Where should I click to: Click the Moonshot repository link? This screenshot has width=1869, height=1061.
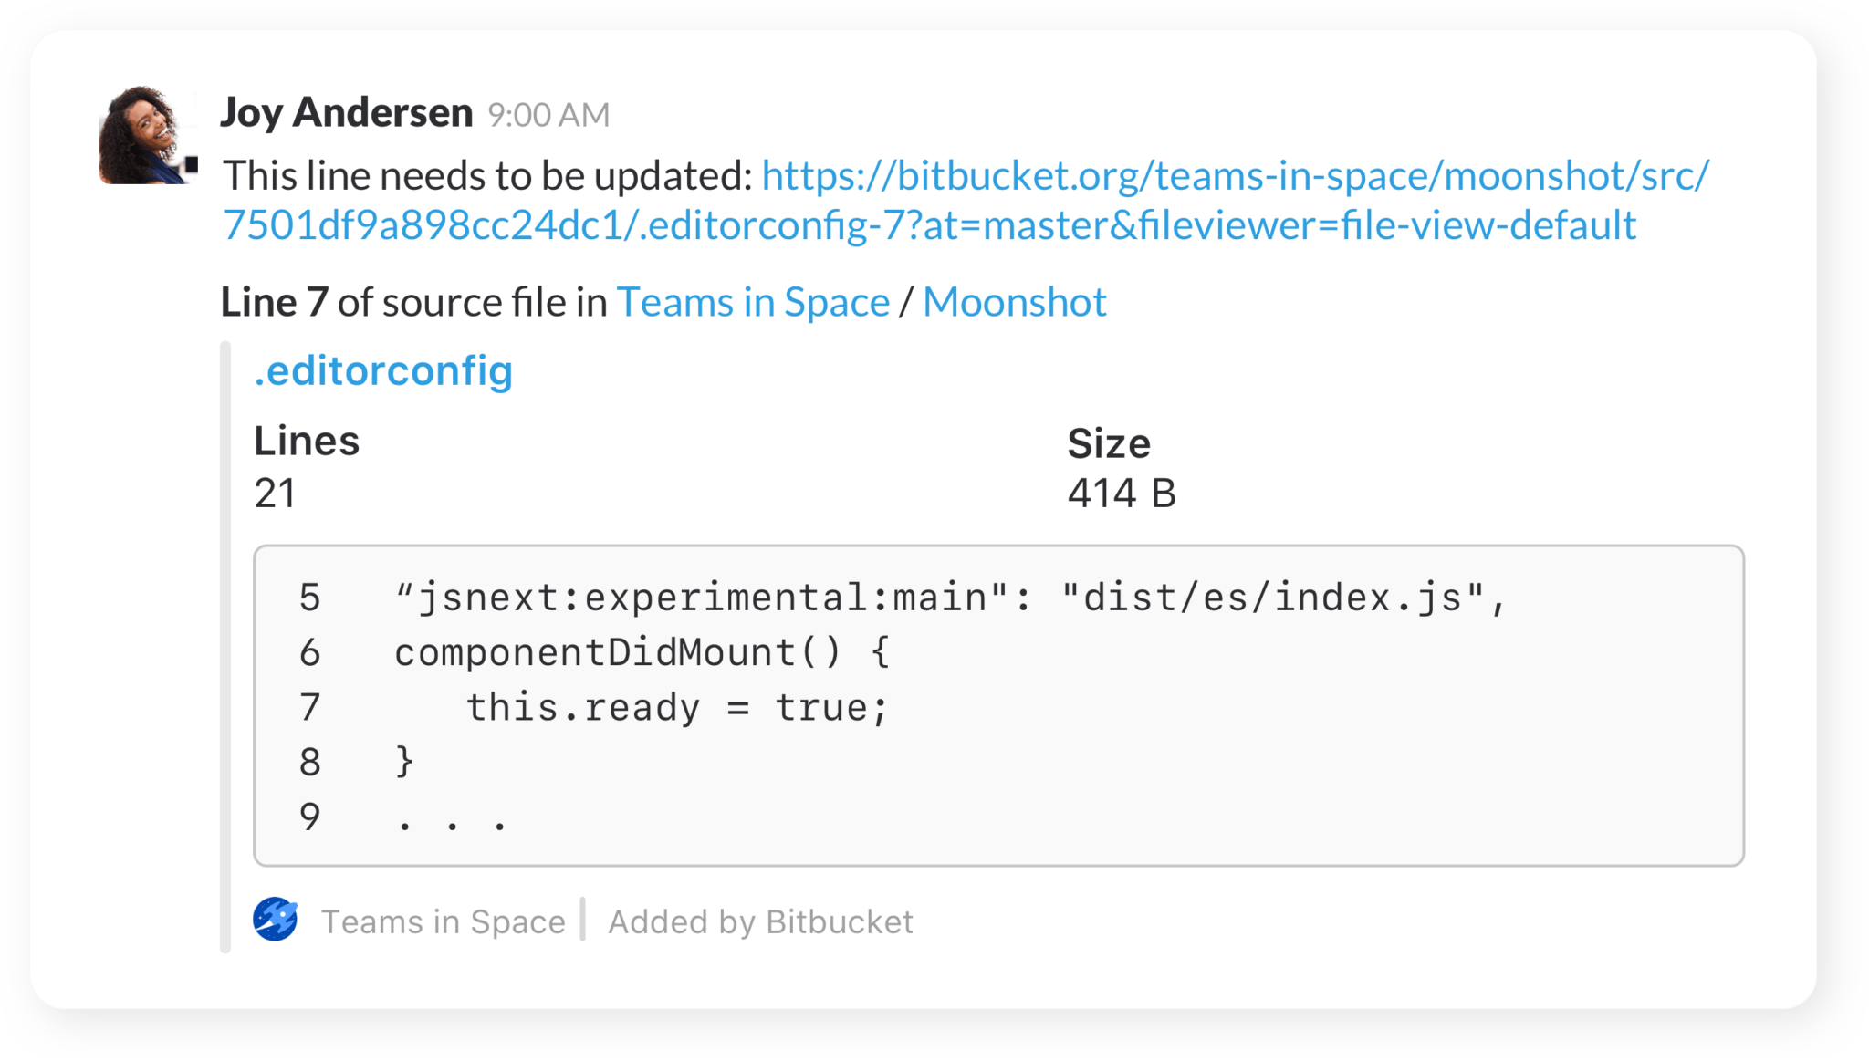tap(1015, 301)
